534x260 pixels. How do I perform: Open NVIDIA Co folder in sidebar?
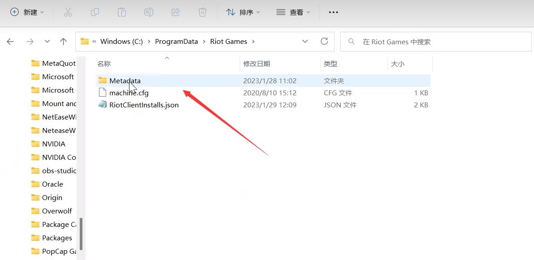[53, 157]
